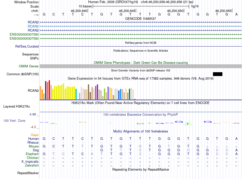
Task: Open Common dbSNP(155) track label
Action: pos(23,74)
